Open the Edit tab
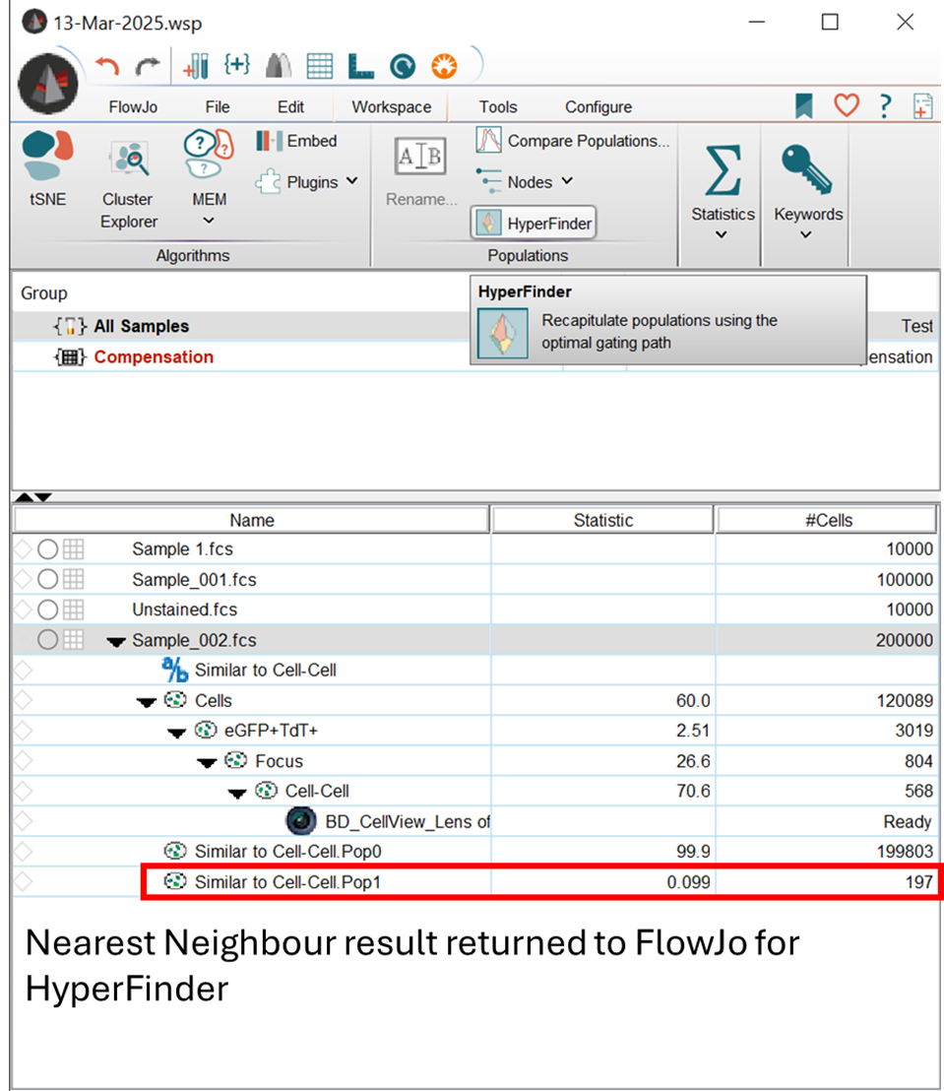944x1091 pixels. click(290, 107)
